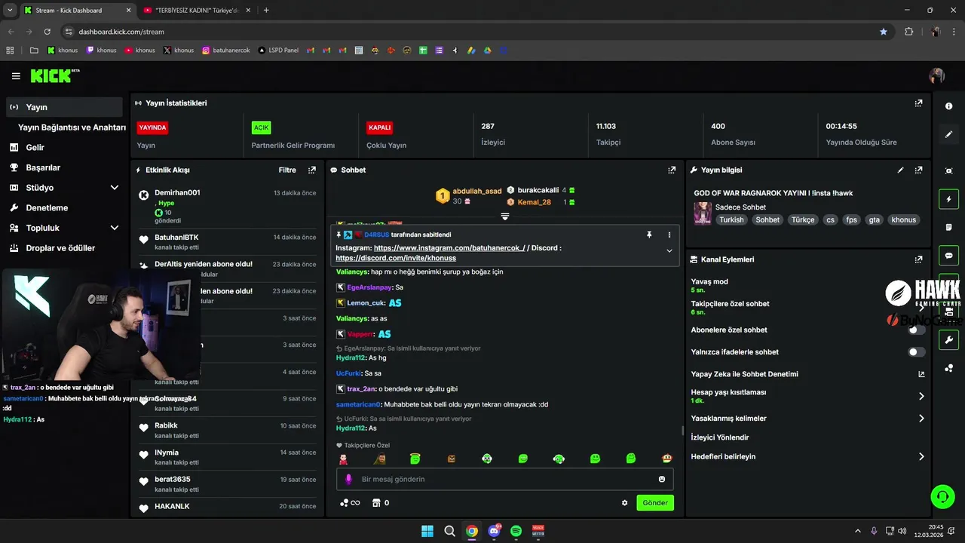The height and width of the screenshot is (543, 965).
Task: Click the wrench icon in right sidebar
Action: (x=949, y=340)
